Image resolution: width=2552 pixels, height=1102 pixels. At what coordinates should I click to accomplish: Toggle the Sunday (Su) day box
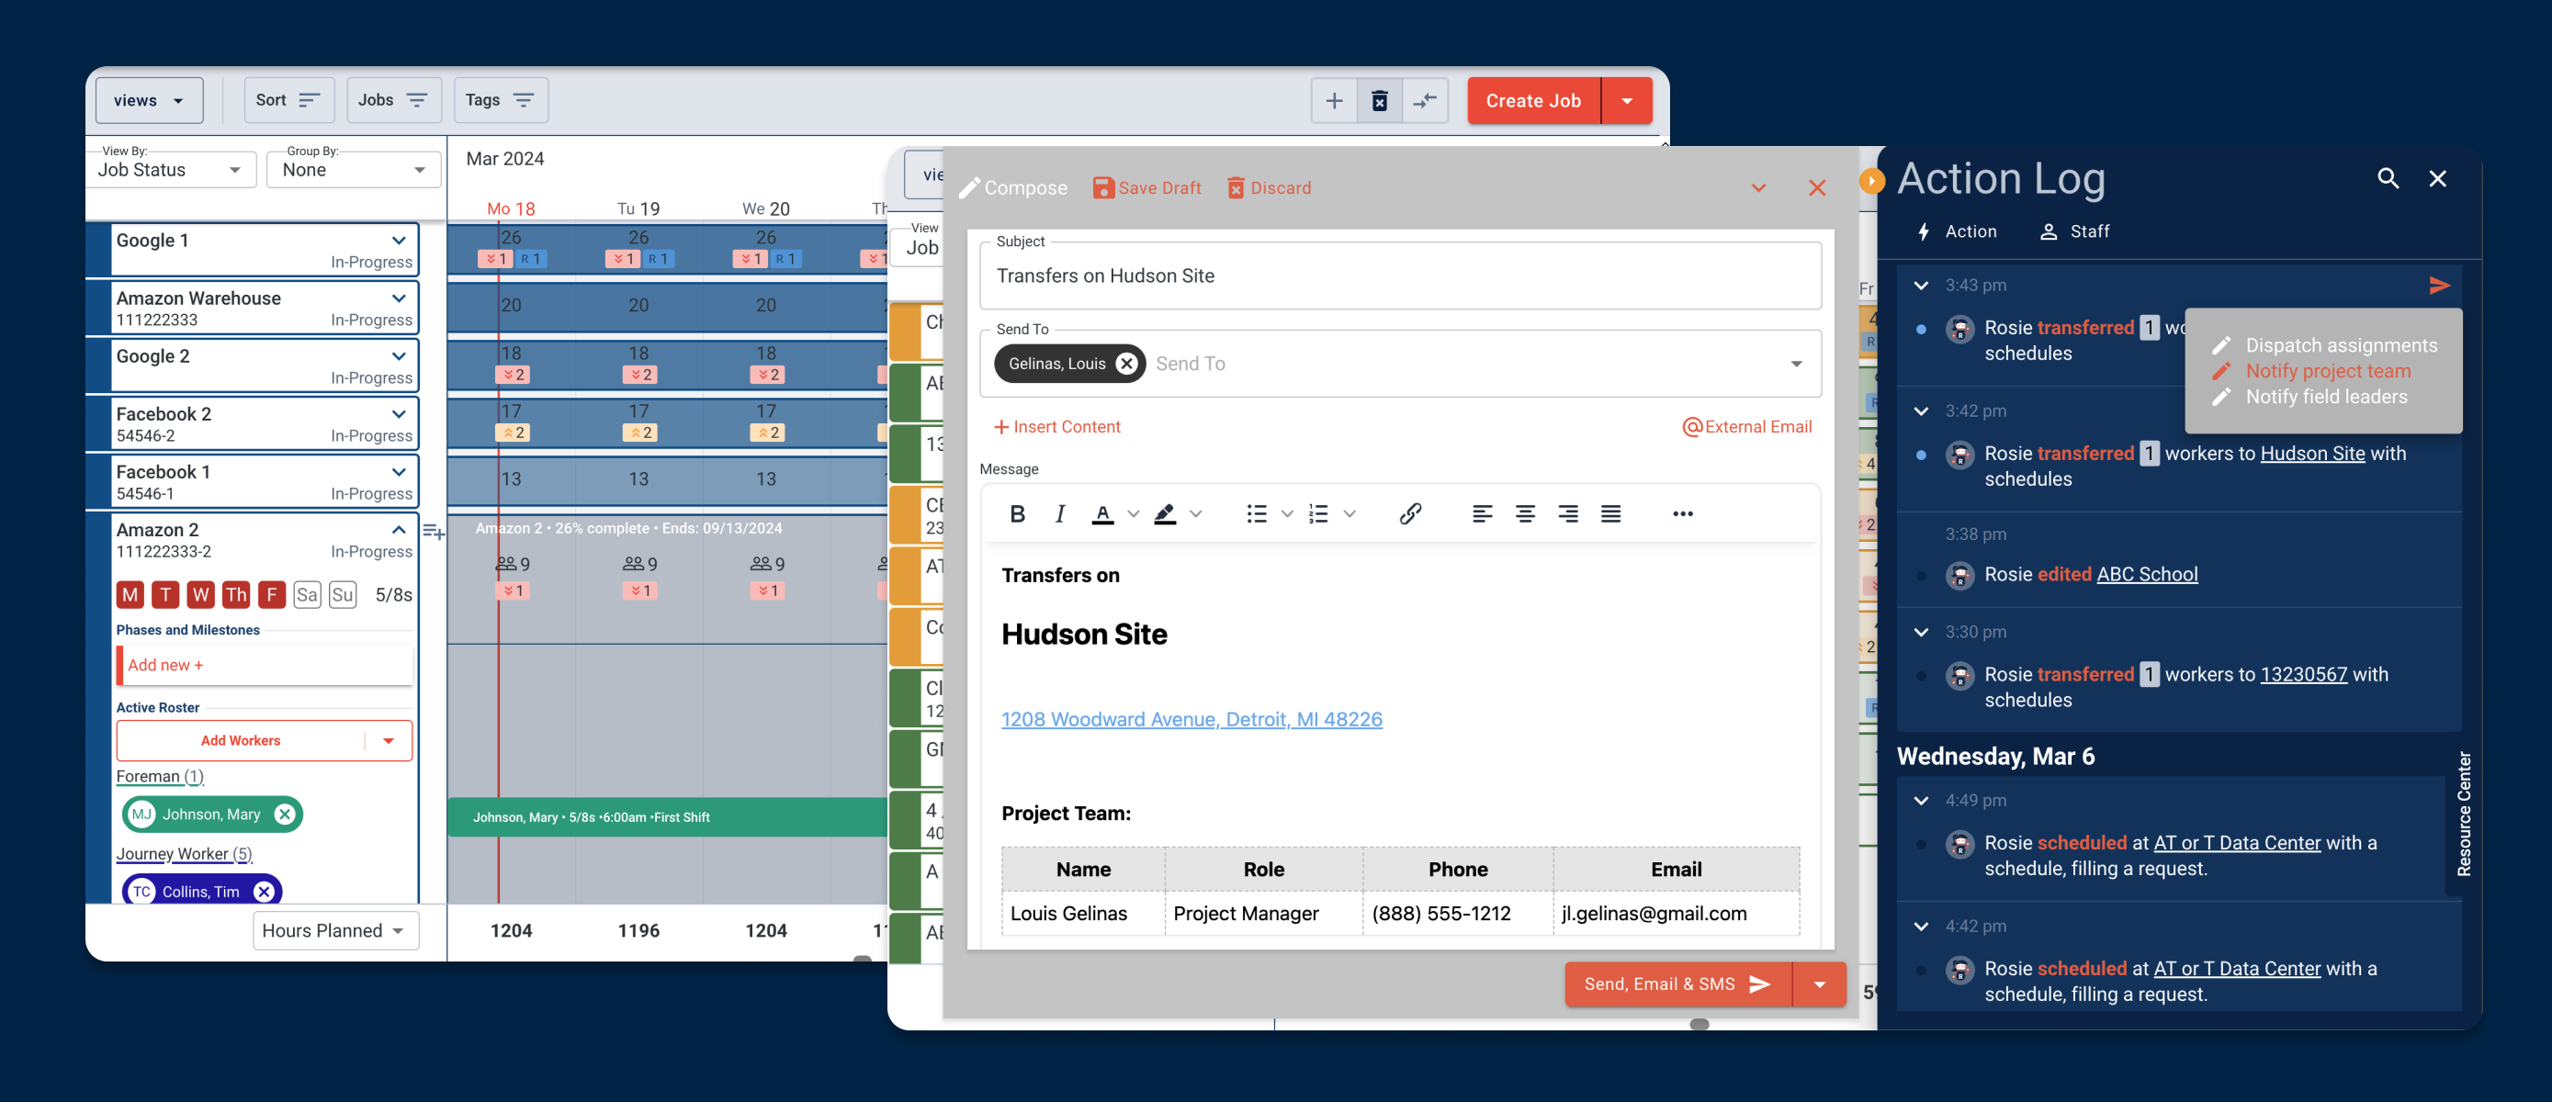pos(343,594)
